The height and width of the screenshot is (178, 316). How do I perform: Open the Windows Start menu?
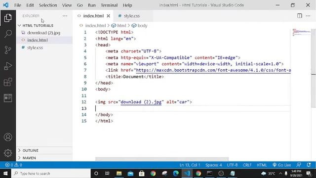point(5,174)
